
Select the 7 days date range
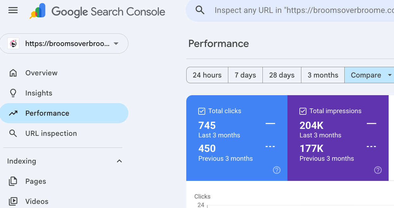[x=245, y=75]
